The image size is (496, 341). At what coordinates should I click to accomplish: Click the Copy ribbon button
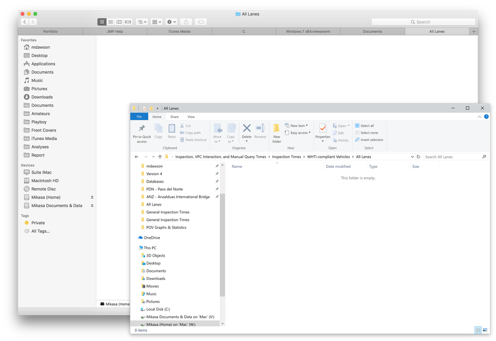pos(158,131)
